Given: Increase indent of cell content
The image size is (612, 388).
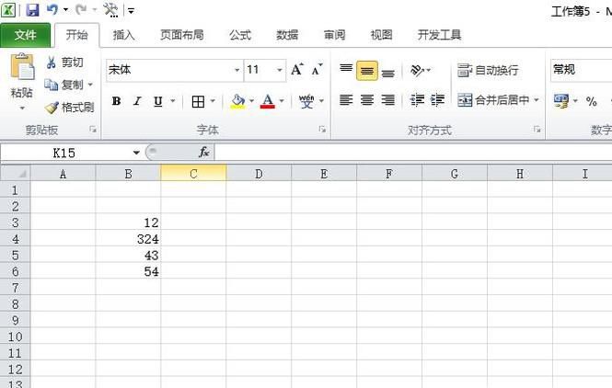Looking at the screenshot, I should coord(437,100).
